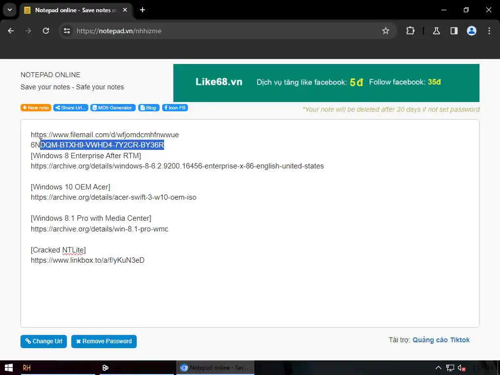500x375 pixels.
Task: Go back to the previous page
Action: [x=11, y=31]
